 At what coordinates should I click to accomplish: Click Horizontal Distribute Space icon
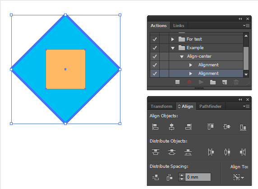click(x=170, y=177)
